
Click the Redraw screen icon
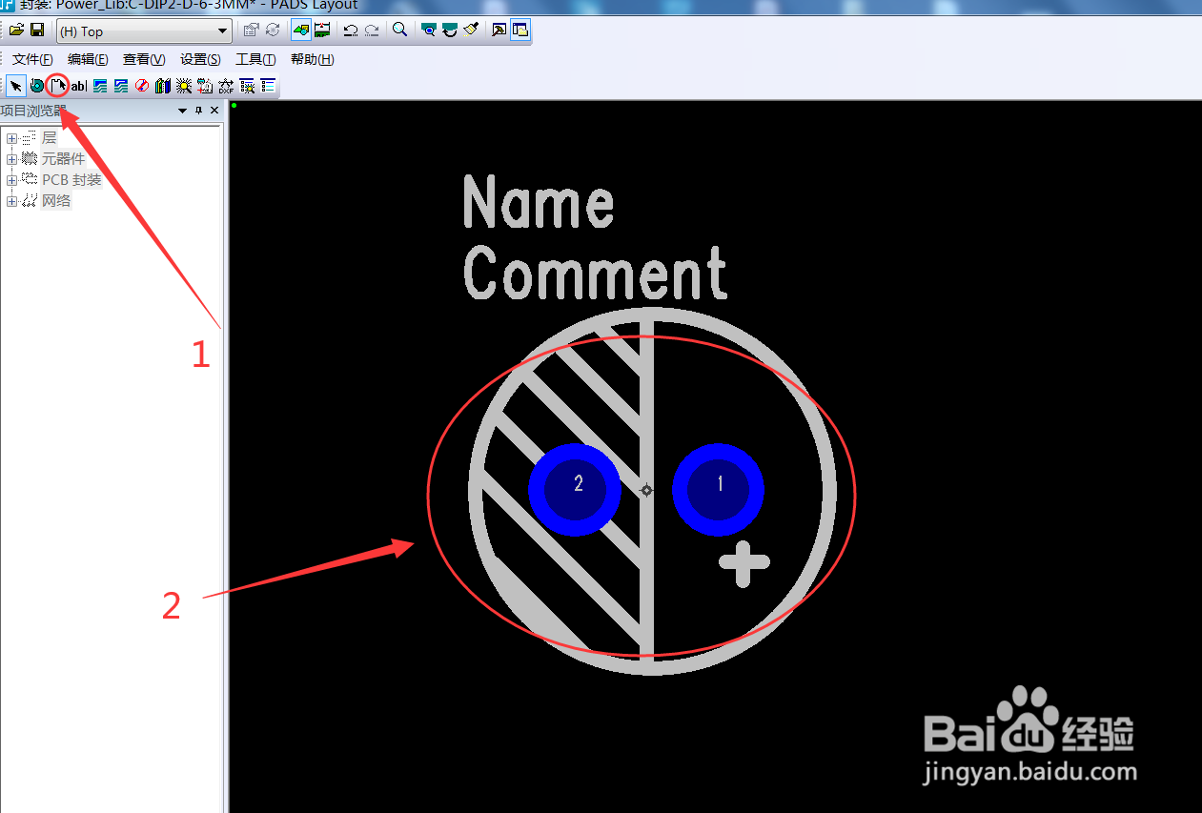[450, 30]
